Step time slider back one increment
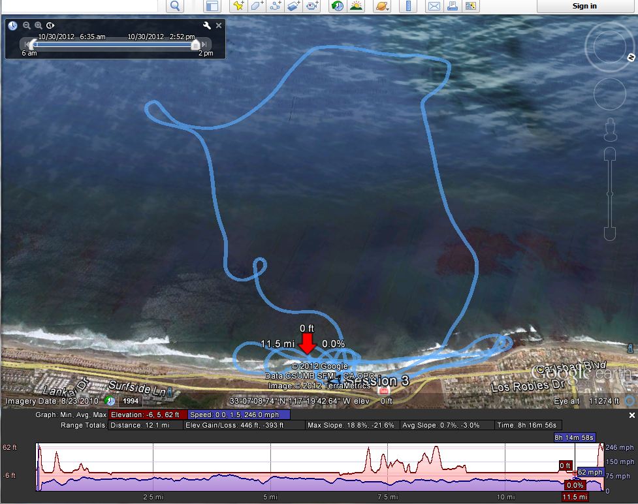Screen dimensions: 638x504 point(27,44)
